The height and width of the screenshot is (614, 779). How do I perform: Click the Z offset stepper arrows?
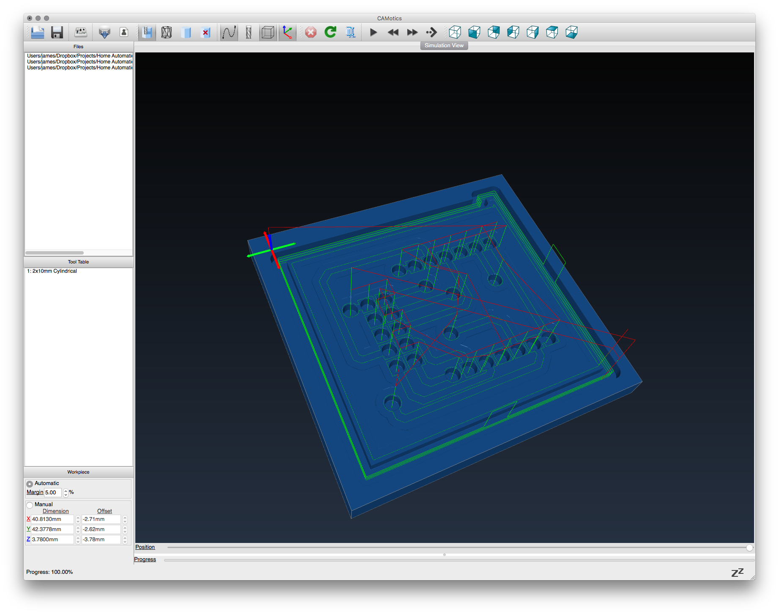(125, 540)
